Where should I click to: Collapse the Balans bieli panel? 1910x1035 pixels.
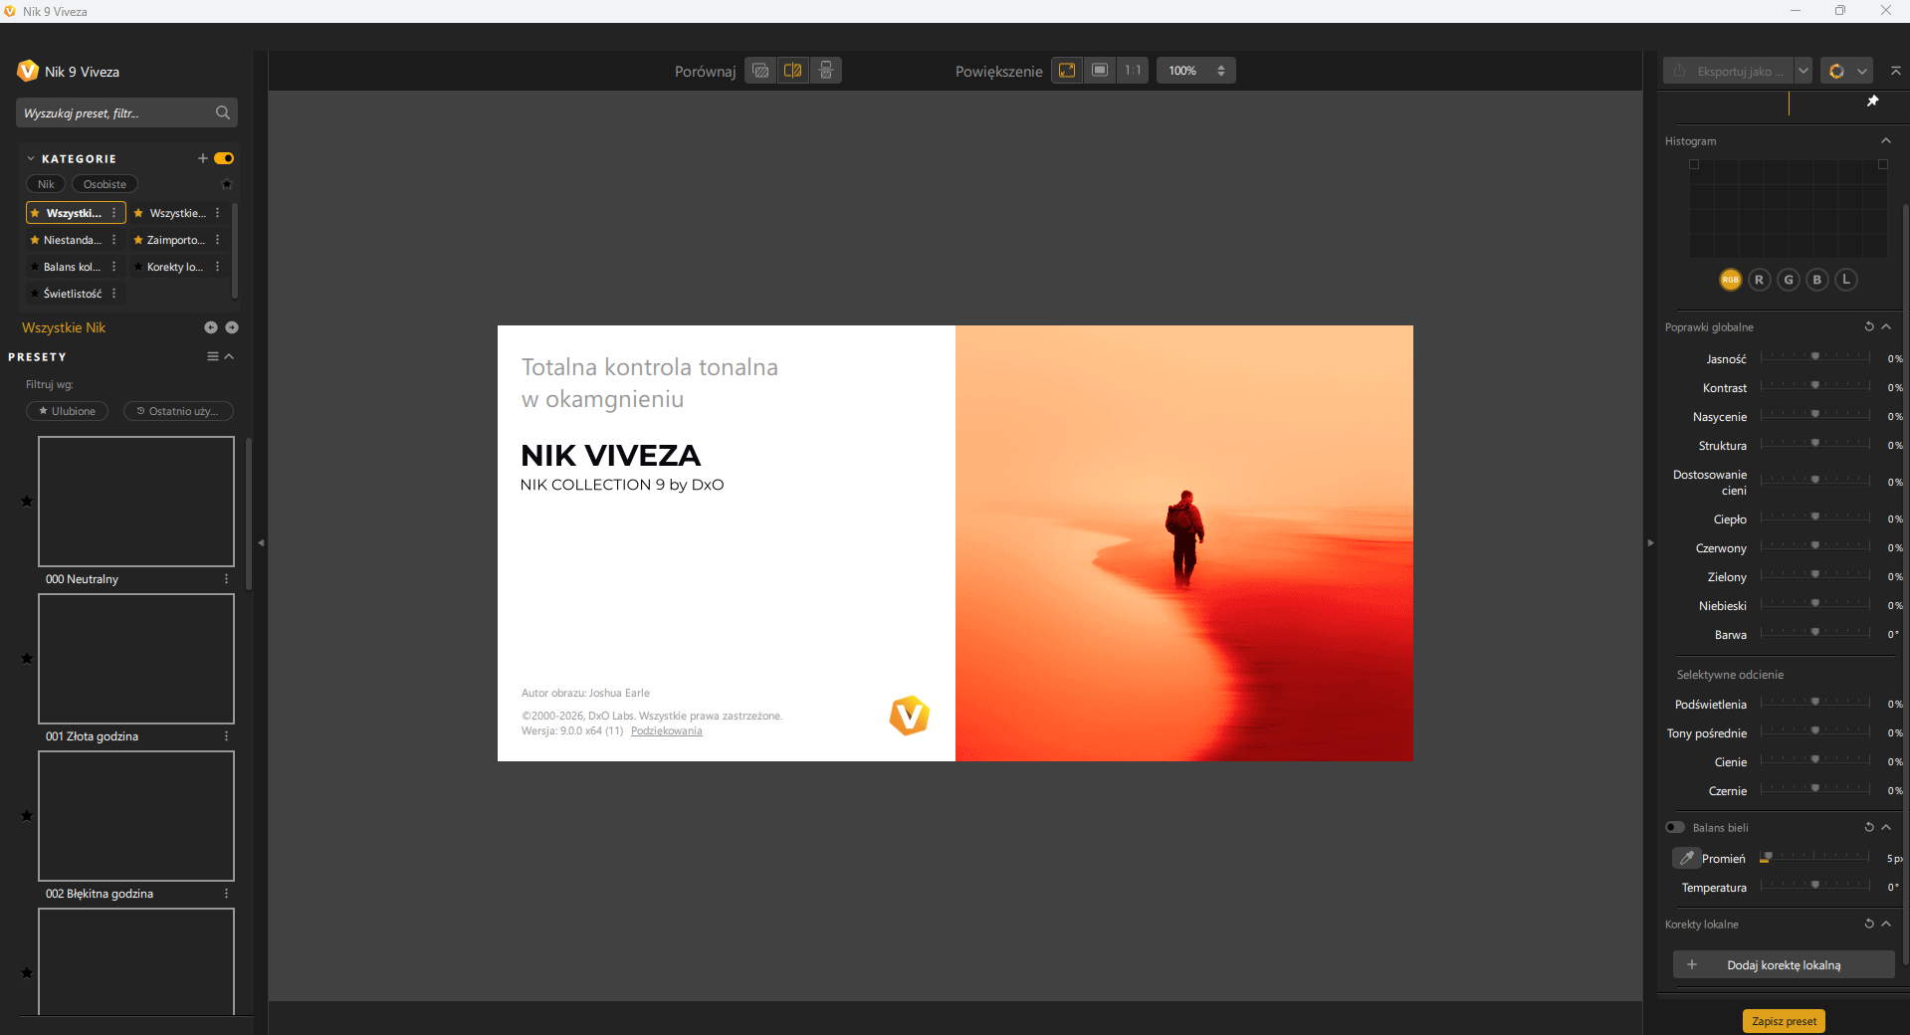pos(1887,827)
